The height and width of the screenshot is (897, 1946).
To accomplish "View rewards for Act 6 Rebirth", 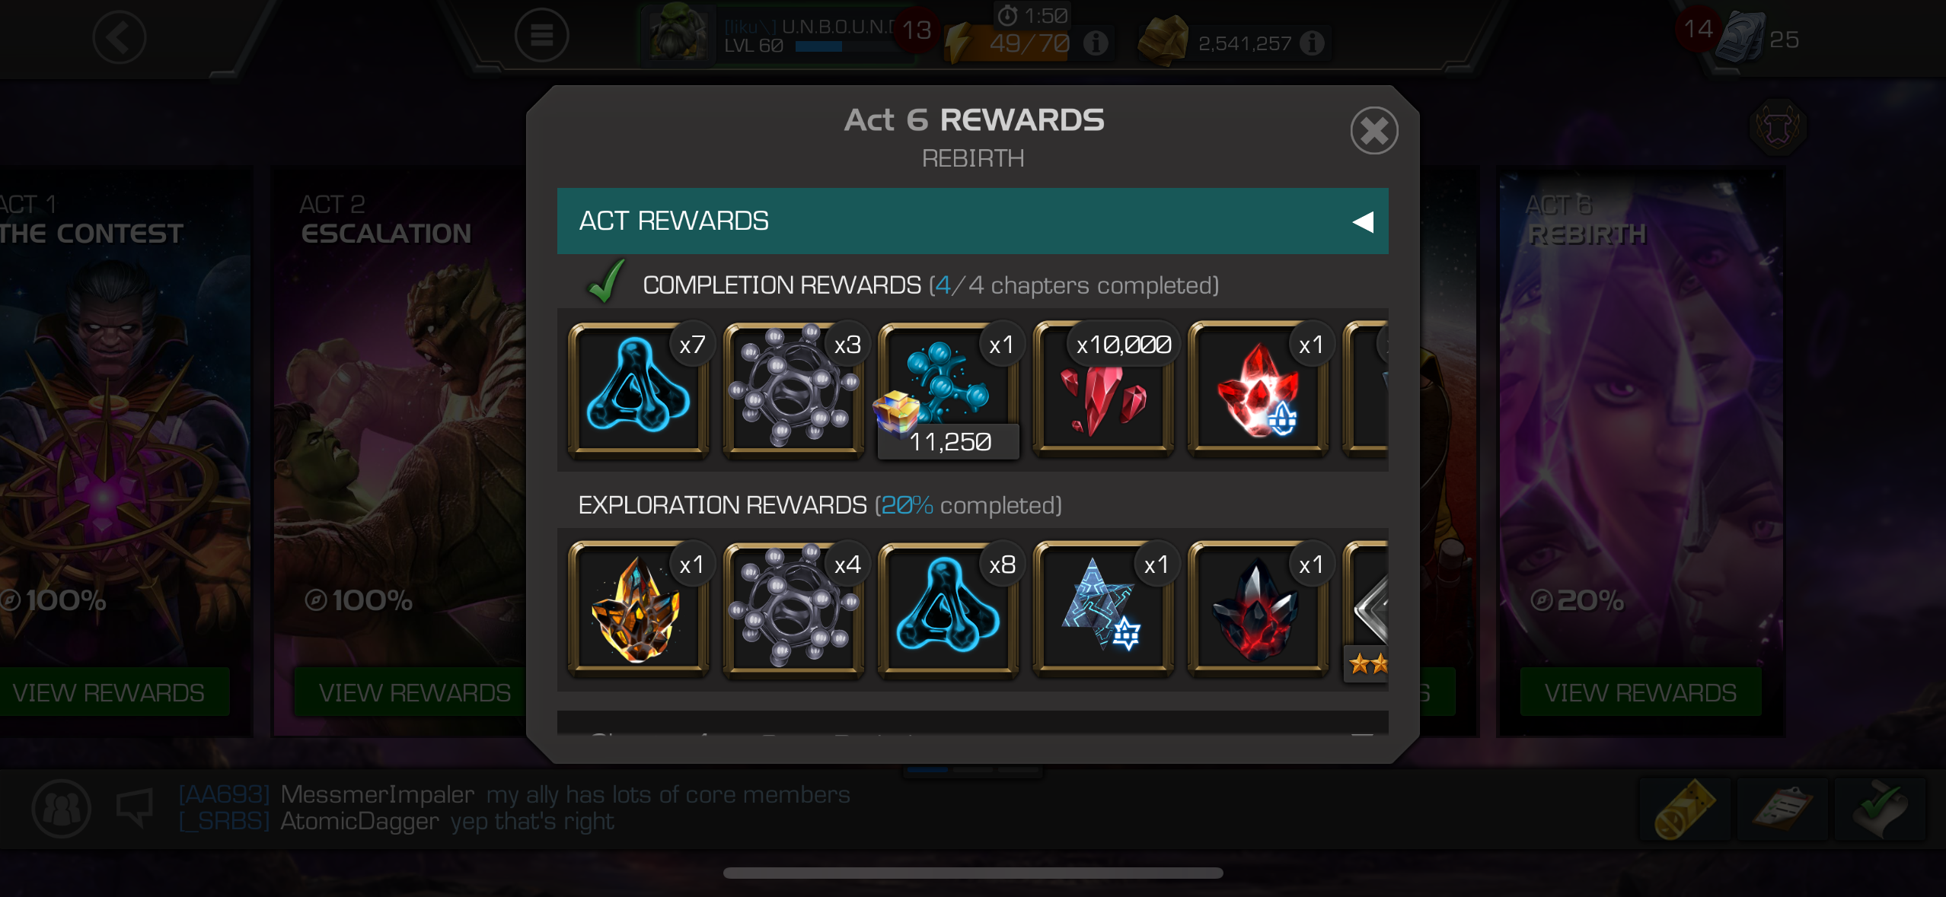I will (x=1640, y=692).
